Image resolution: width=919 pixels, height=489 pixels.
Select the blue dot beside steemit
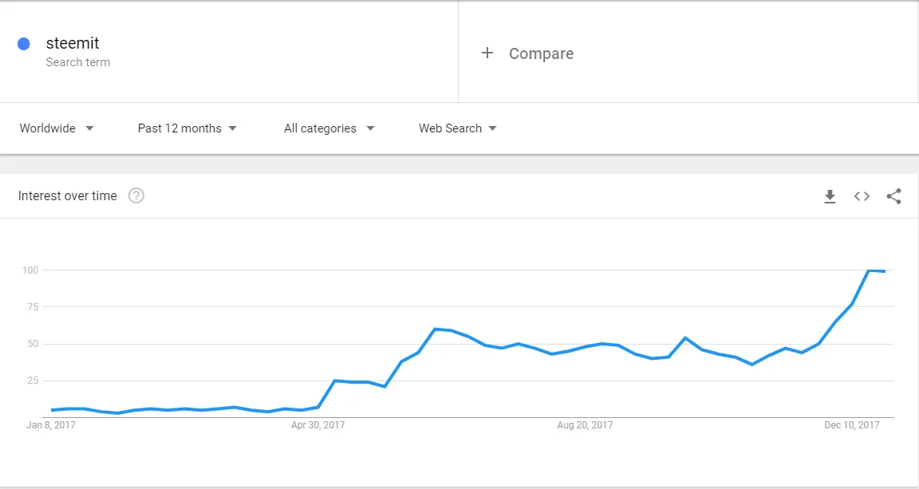tap(23, 44)
